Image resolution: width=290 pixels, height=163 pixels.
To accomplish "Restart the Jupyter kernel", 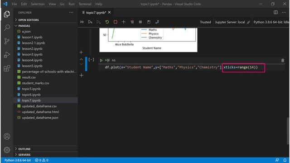I will click(x=107, y=22).
